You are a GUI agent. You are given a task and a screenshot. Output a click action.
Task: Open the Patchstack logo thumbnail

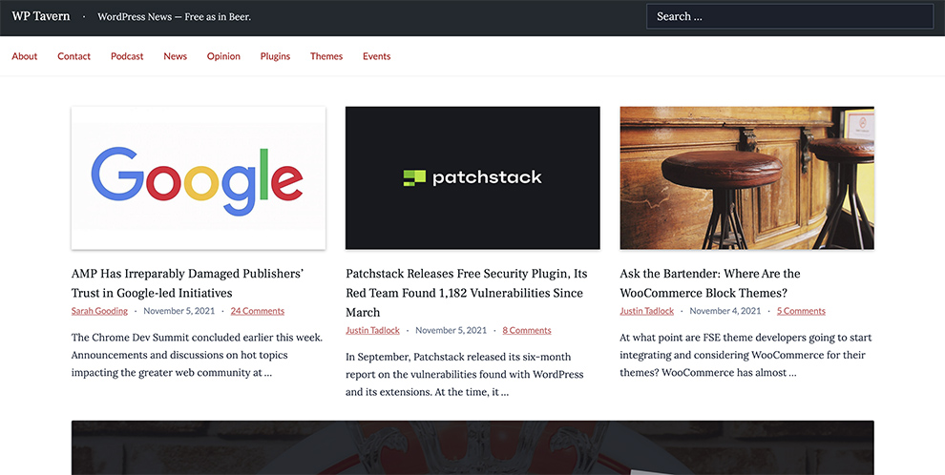point(472,177)
